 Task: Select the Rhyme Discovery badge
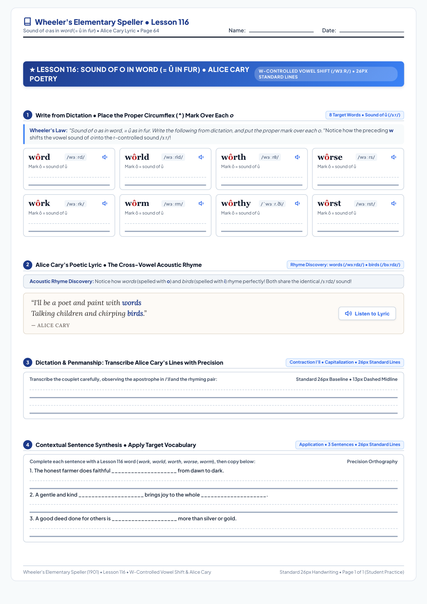click(345, 265)
